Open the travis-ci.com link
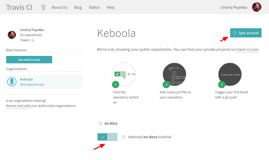Image resolution: width=269 pixels, height=160 pixels. (247, 49)
